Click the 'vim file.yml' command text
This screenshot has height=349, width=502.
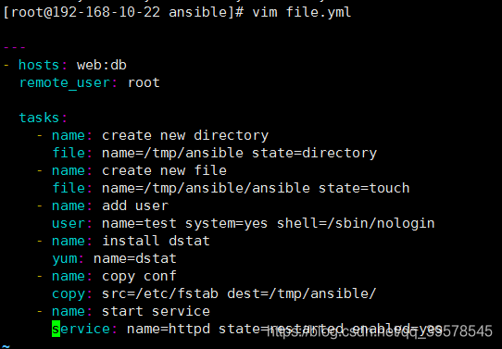302,12
